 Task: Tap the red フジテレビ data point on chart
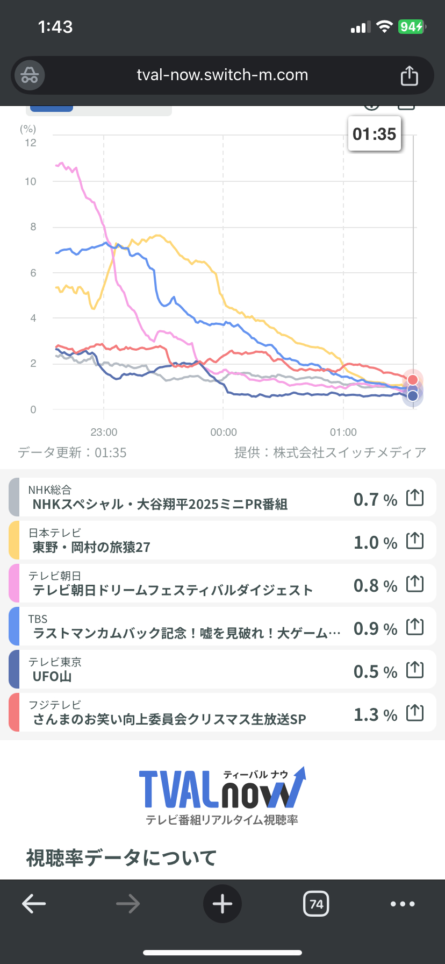coord(413,380)
